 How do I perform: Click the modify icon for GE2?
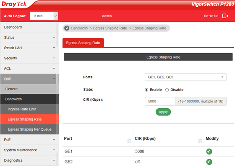tap(209, 162)
